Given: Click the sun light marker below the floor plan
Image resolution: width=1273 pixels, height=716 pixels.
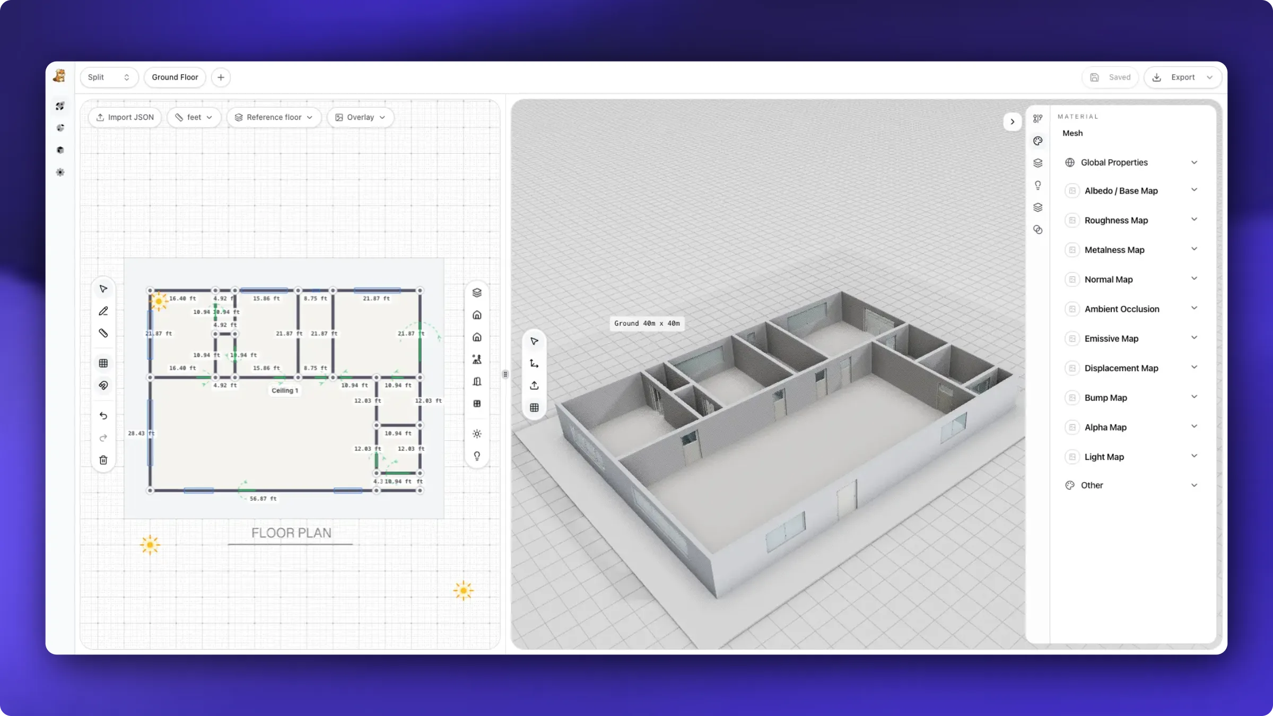Looking at the screenshot, I should click(150, 545).
